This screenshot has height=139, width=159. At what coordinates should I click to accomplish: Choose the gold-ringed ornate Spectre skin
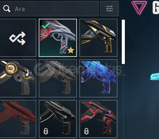(x=18, y=78)
